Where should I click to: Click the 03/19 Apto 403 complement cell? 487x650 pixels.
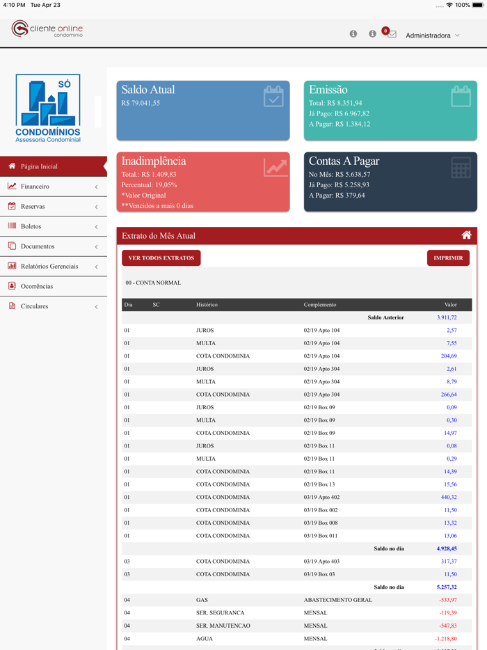pos(321,562)
